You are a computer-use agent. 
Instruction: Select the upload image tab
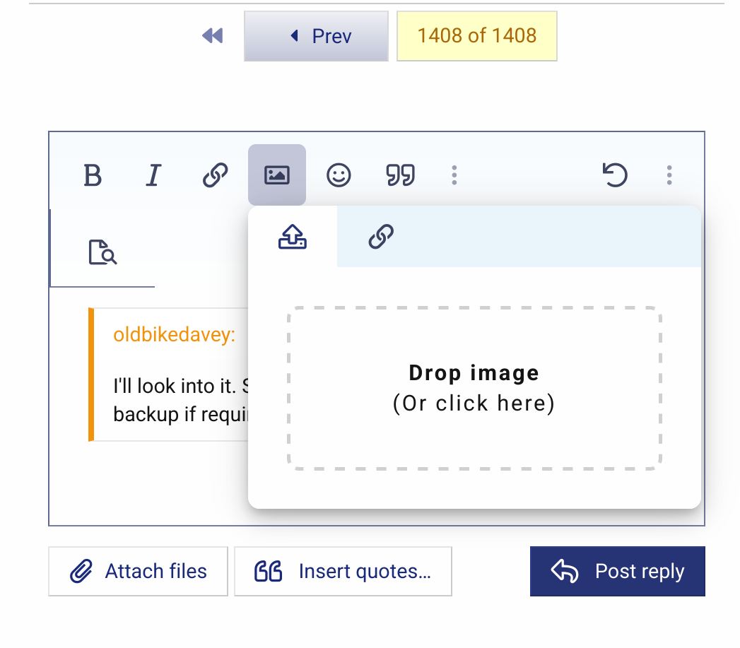pyautogui.click(x=293, y=237)
